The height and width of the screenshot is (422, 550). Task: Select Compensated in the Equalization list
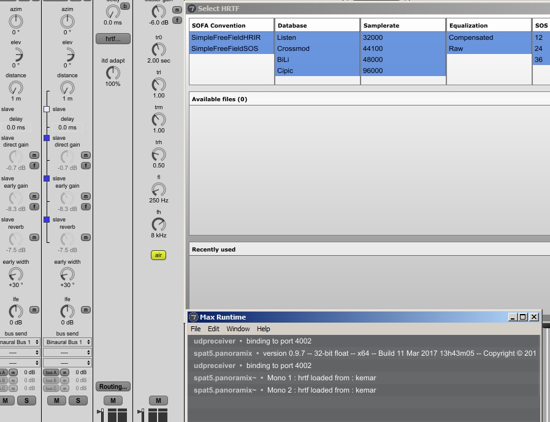489,37
